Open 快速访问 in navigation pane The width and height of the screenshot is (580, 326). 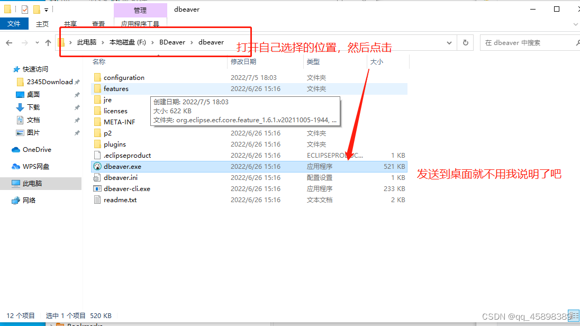(x=31, y=69)
